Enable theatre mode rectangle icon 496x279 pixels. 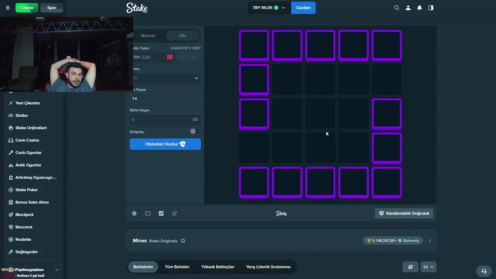click(148, 214)
